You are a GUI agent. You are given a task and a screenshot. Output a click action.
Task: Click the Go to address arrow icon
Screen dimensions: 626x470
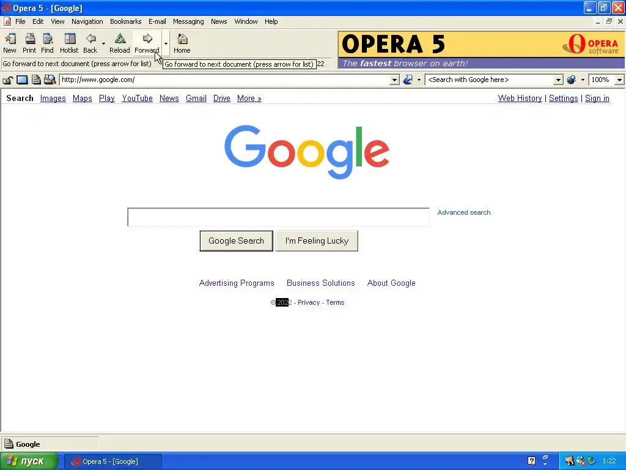[408, 80]
